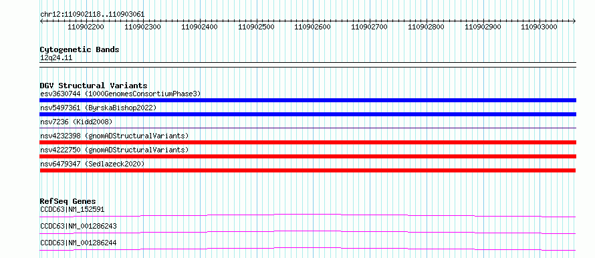Click ruler position 110902600
The height and width of the screenshot is (258, 595).
(x=313, y=27)
